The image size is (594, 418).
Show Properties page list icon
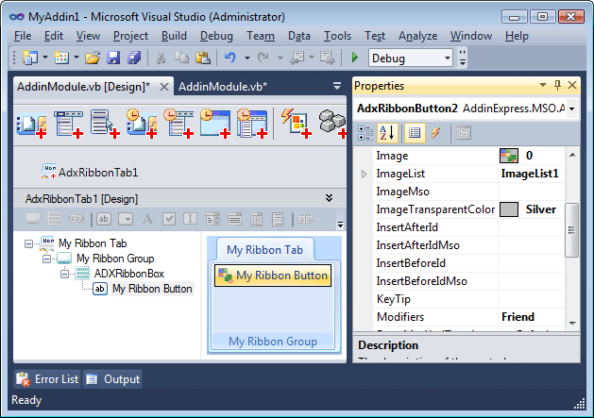pos(415,133)
